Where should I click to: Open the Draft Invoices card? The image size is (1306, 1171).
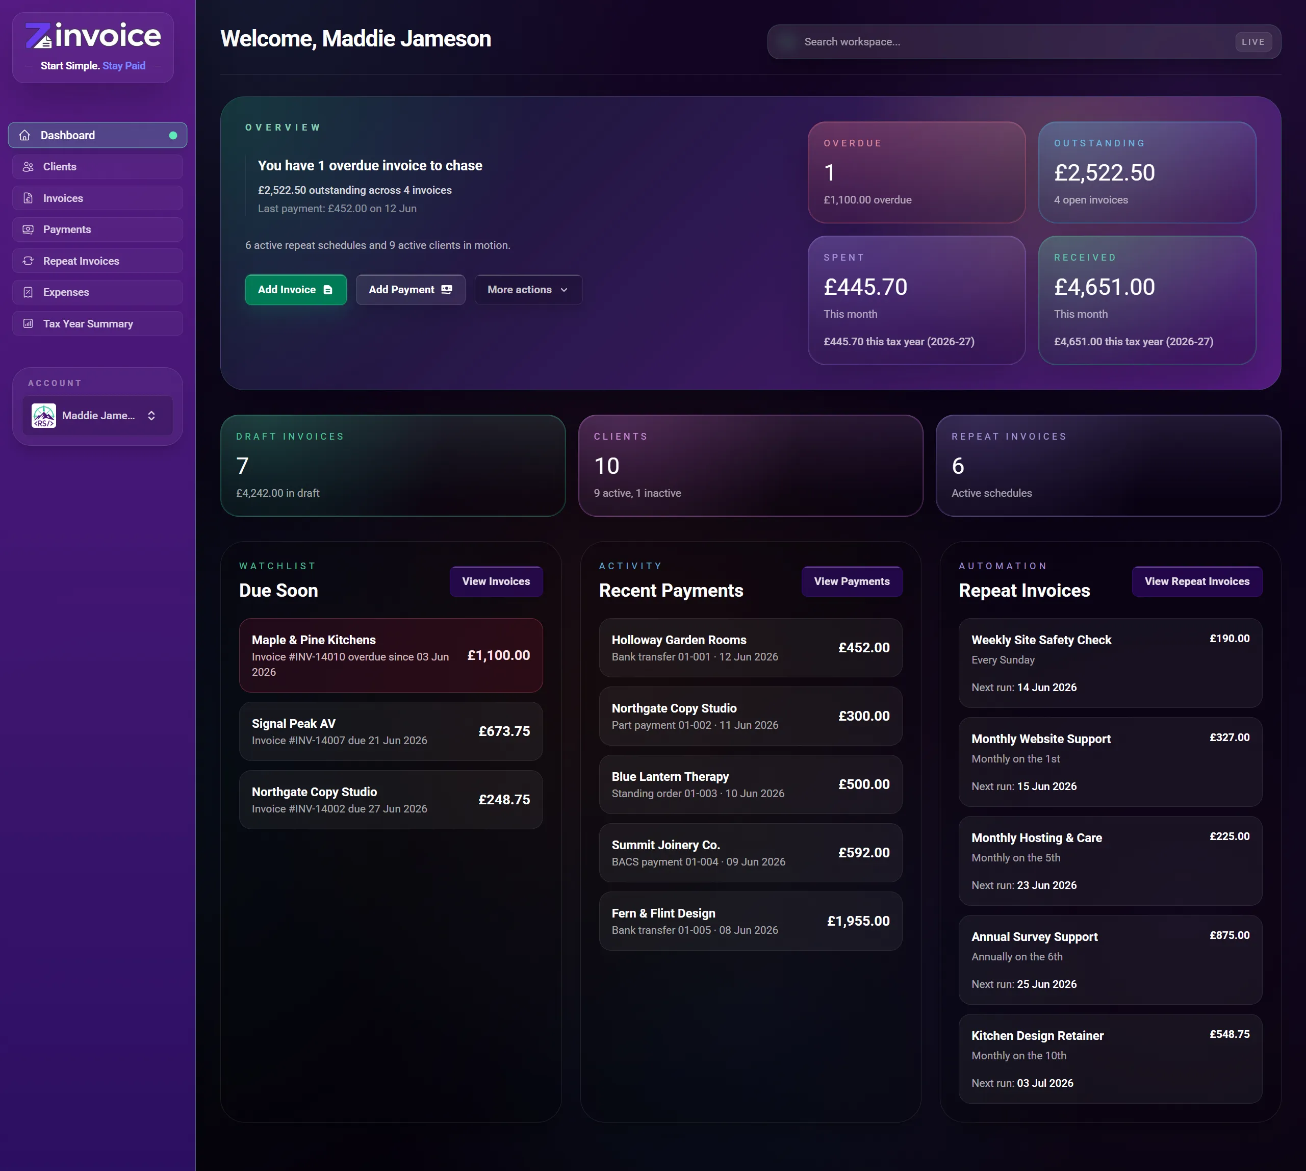coord(393,465)
